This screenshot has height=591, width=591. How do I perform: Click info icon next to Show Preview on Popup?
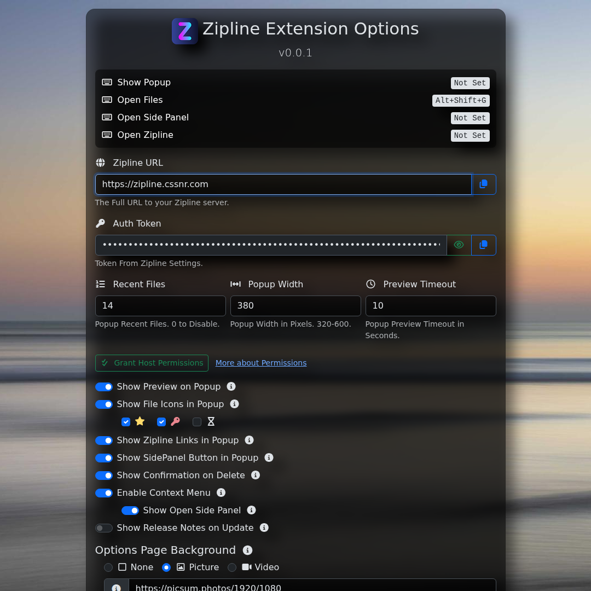coord(231,387)
